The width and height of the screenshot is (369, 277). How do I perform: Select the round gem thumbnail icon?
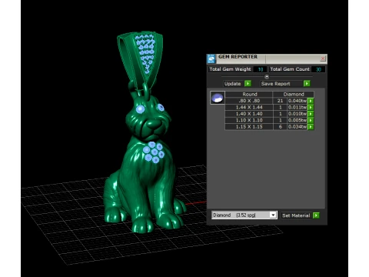tap(218, 98)
